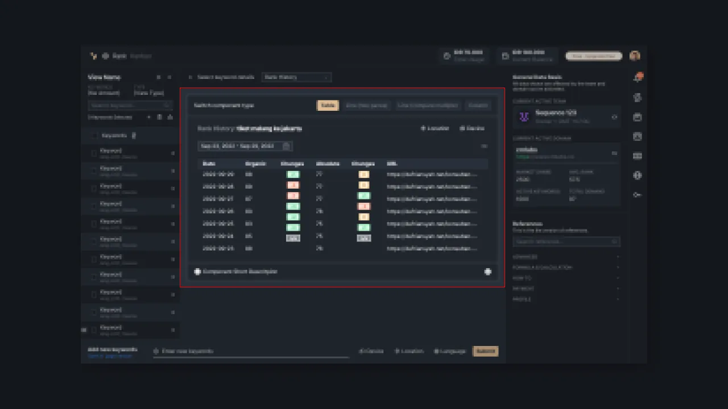Open the Rank History dropdown
728x409 pixels.
click(296, 77)
